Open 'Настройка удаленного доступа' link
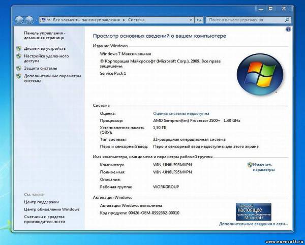305x245 pixels. click(46, 58)
